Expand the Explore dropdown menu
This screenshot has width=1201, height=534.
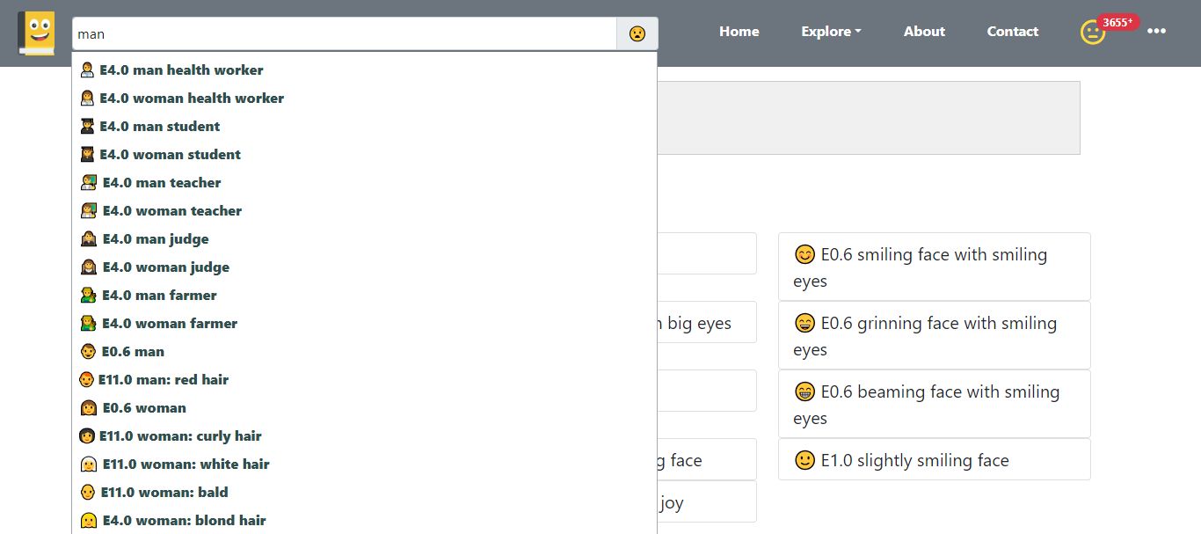tap(831, 32)
